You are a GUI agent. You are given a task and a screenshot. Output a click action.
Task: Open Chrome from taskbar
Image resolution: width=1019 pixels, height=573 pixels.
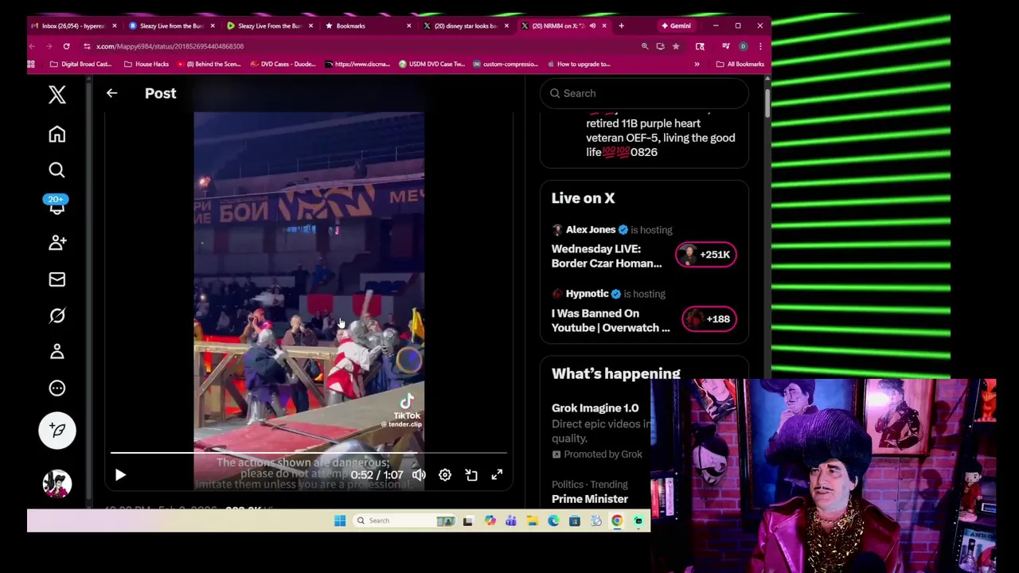[x=617, y=520]
